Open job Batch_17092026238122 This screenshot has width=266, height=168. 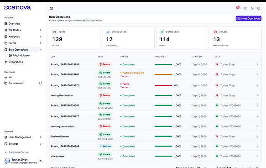(x=65, y=116)
